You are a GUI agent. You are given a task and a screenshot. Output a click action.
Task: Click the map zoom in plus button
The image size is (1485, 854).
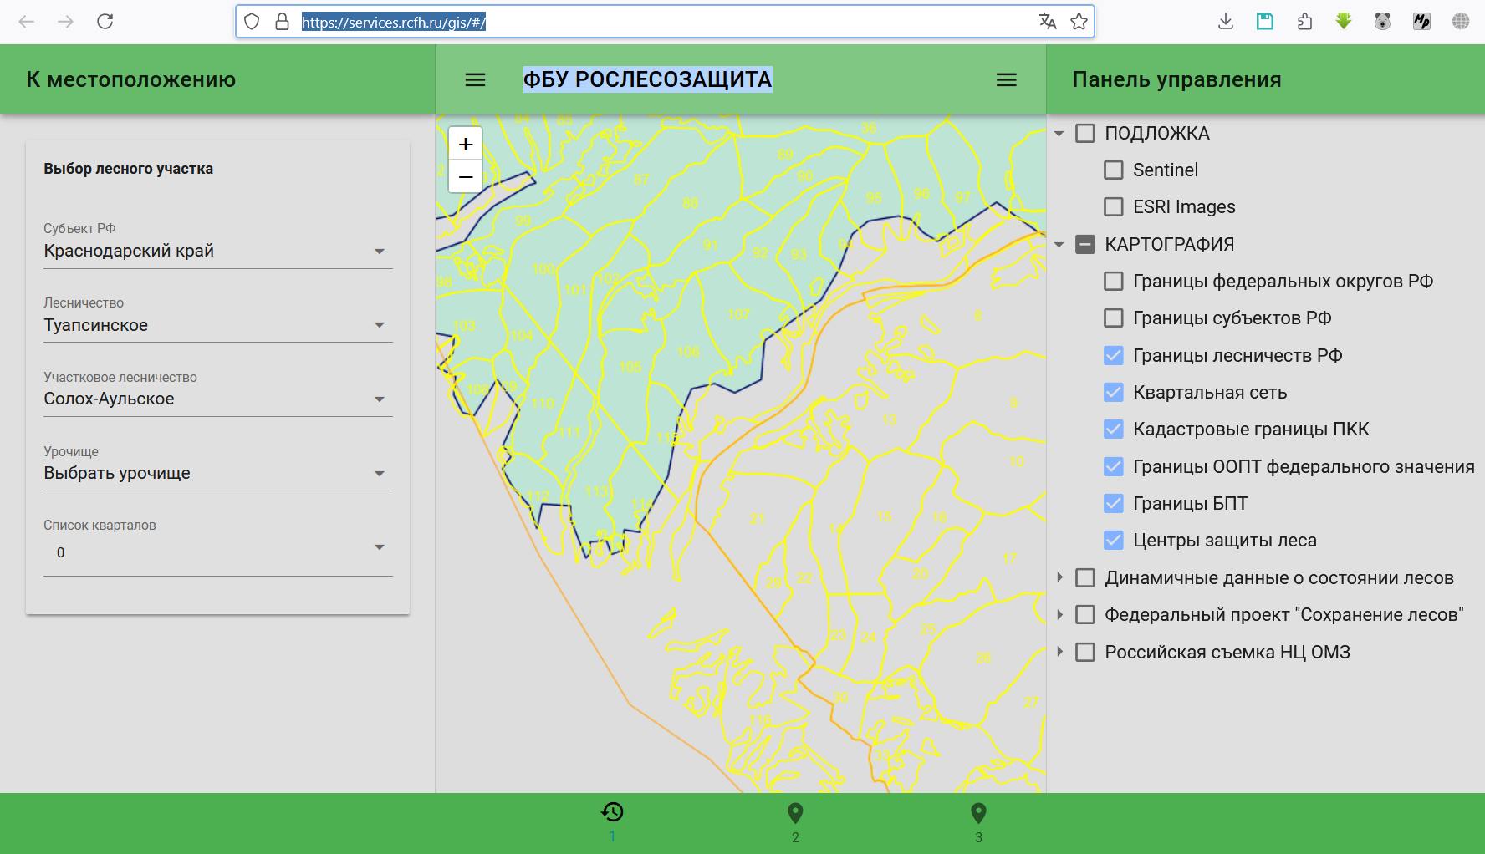pos(466,144)
